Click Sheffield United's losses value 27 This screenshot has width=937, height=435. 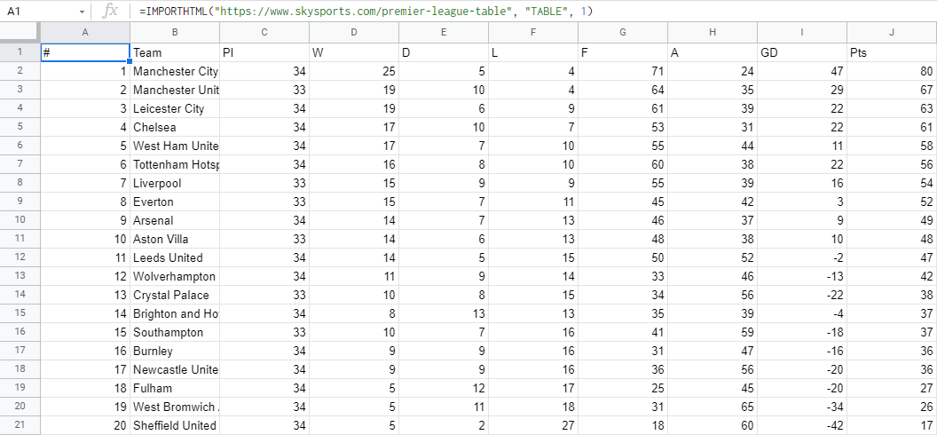coord(533,425)
